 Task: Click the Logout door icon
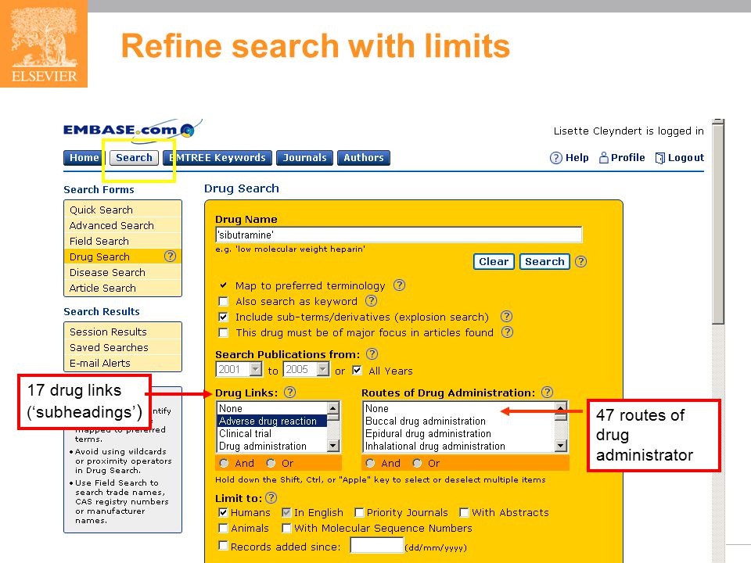(x=659, y=158)
